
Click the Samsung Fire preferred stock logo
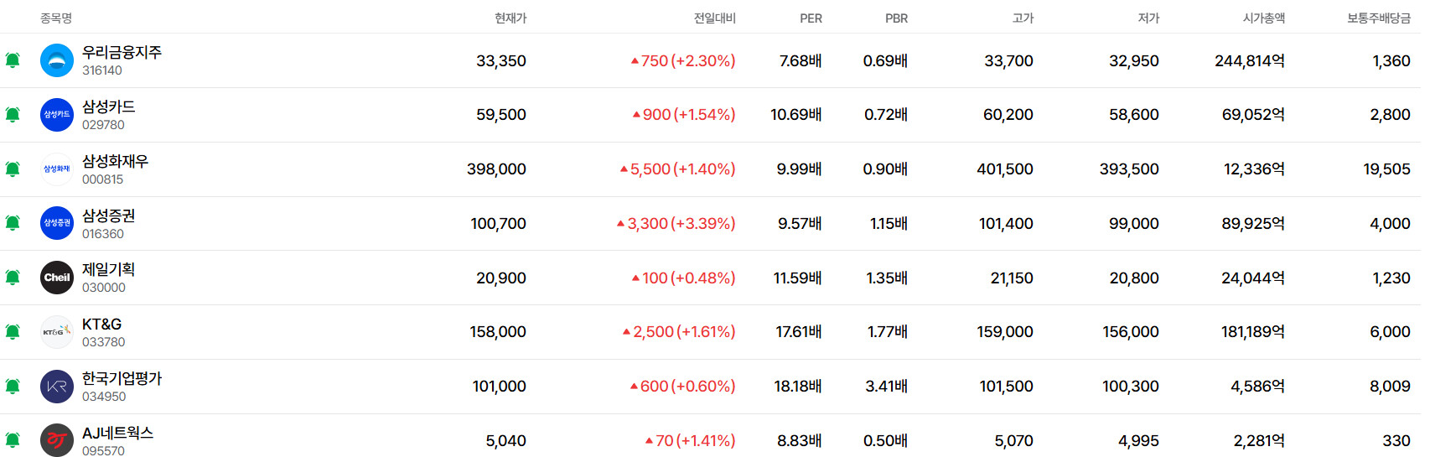point(57,169)
